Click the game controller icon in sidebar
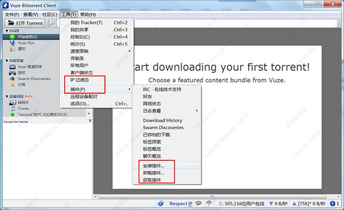 (13, 73)
